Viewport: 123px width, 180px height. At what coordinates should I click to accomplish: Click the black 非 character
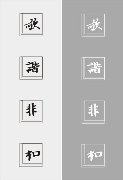31,109
